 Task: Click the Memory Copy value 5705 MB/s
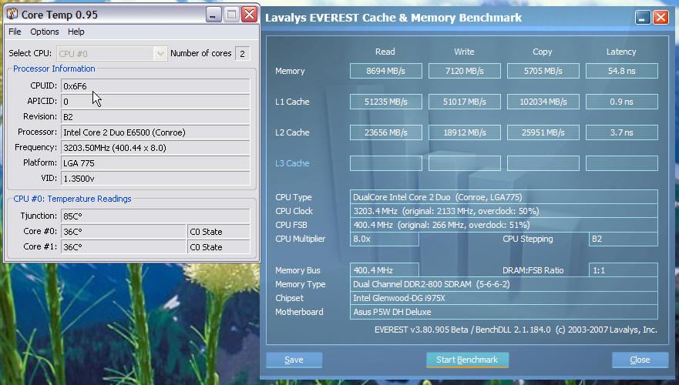[543, 71]
